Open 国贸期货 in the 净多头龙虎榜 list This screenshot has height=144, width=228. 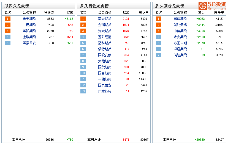(29, 31)
